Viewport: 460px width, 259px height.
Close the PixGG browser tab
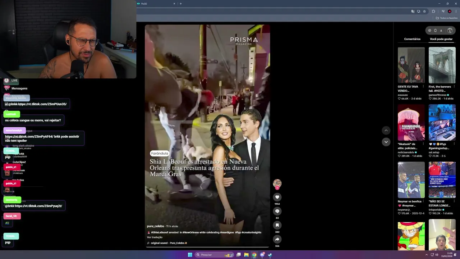(x=174, y=4)
